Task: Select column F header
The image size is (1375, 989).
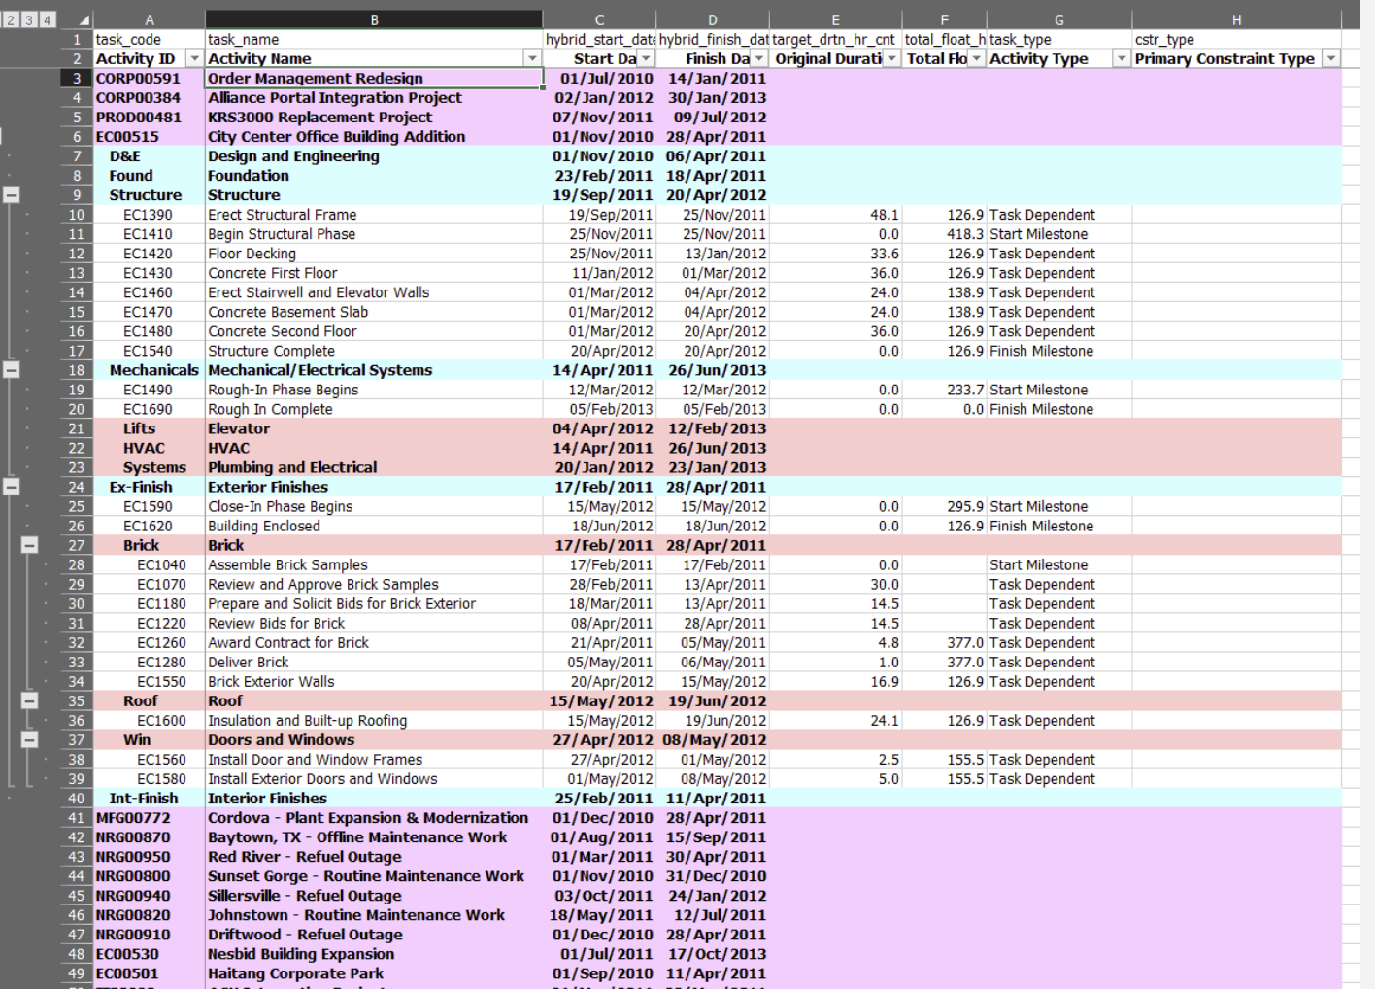Action: [x=944, y=19]
